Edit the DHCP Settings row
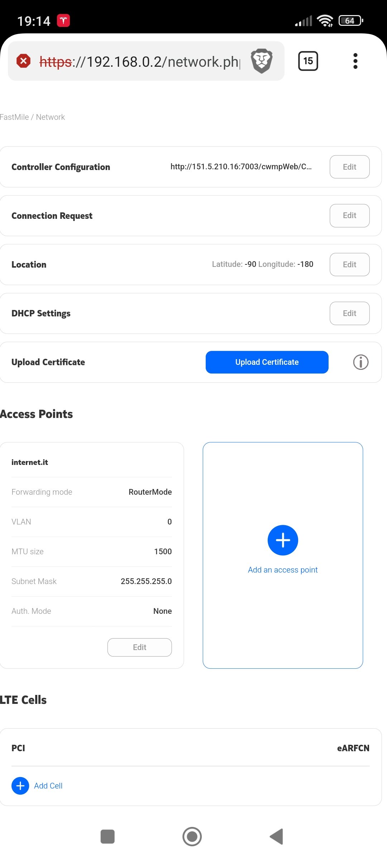 pyautogui.click(x=349, y=313)
